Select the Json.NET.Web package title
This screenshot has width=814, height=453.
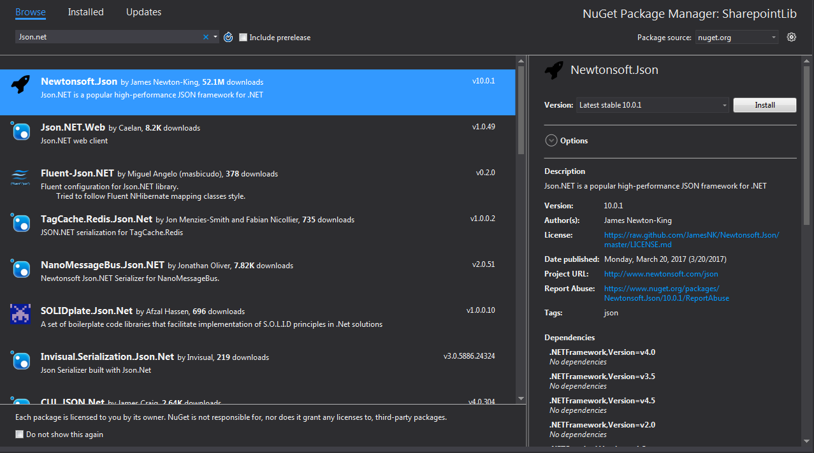pos(73,127)
